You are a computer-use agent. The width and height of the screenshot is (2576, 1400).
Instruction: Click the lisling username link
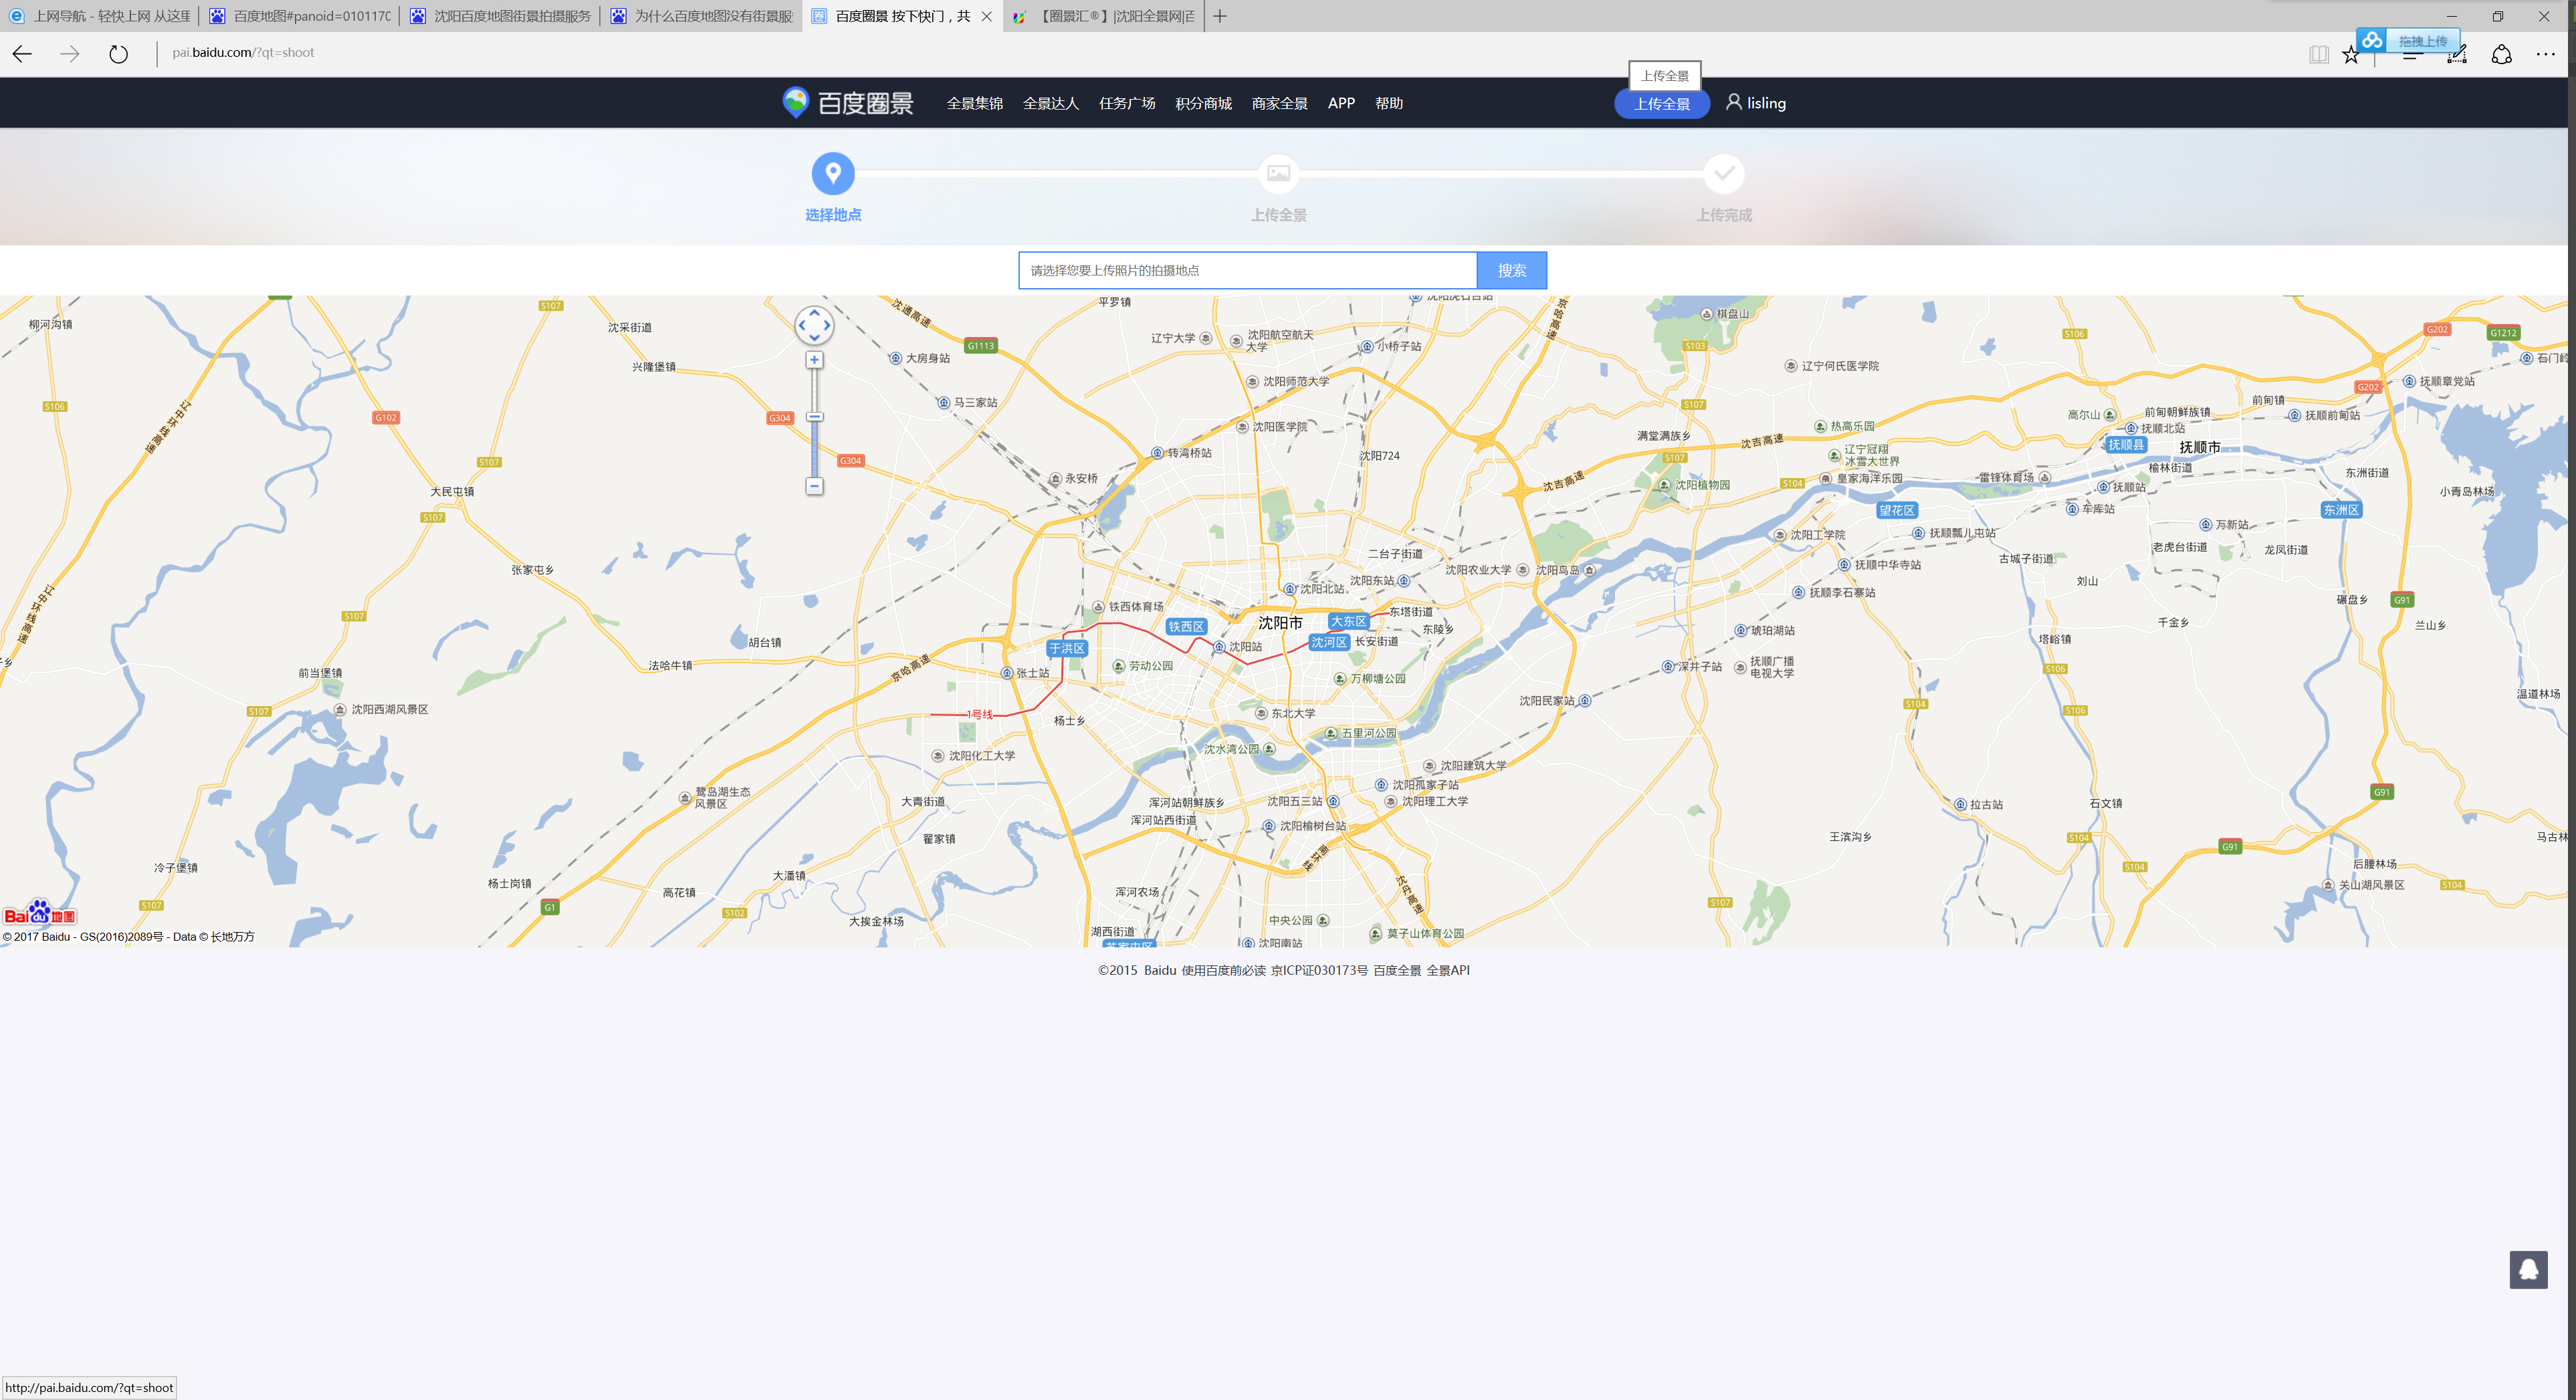point(1766,103)
